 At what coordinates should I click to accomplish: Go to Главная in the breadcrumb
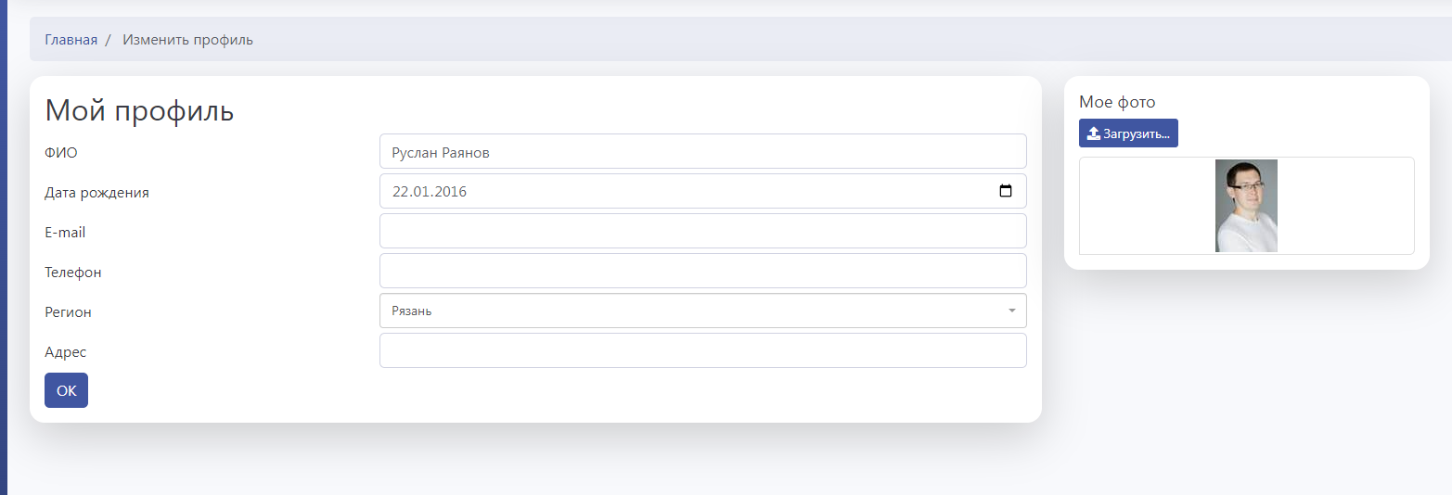71,40
